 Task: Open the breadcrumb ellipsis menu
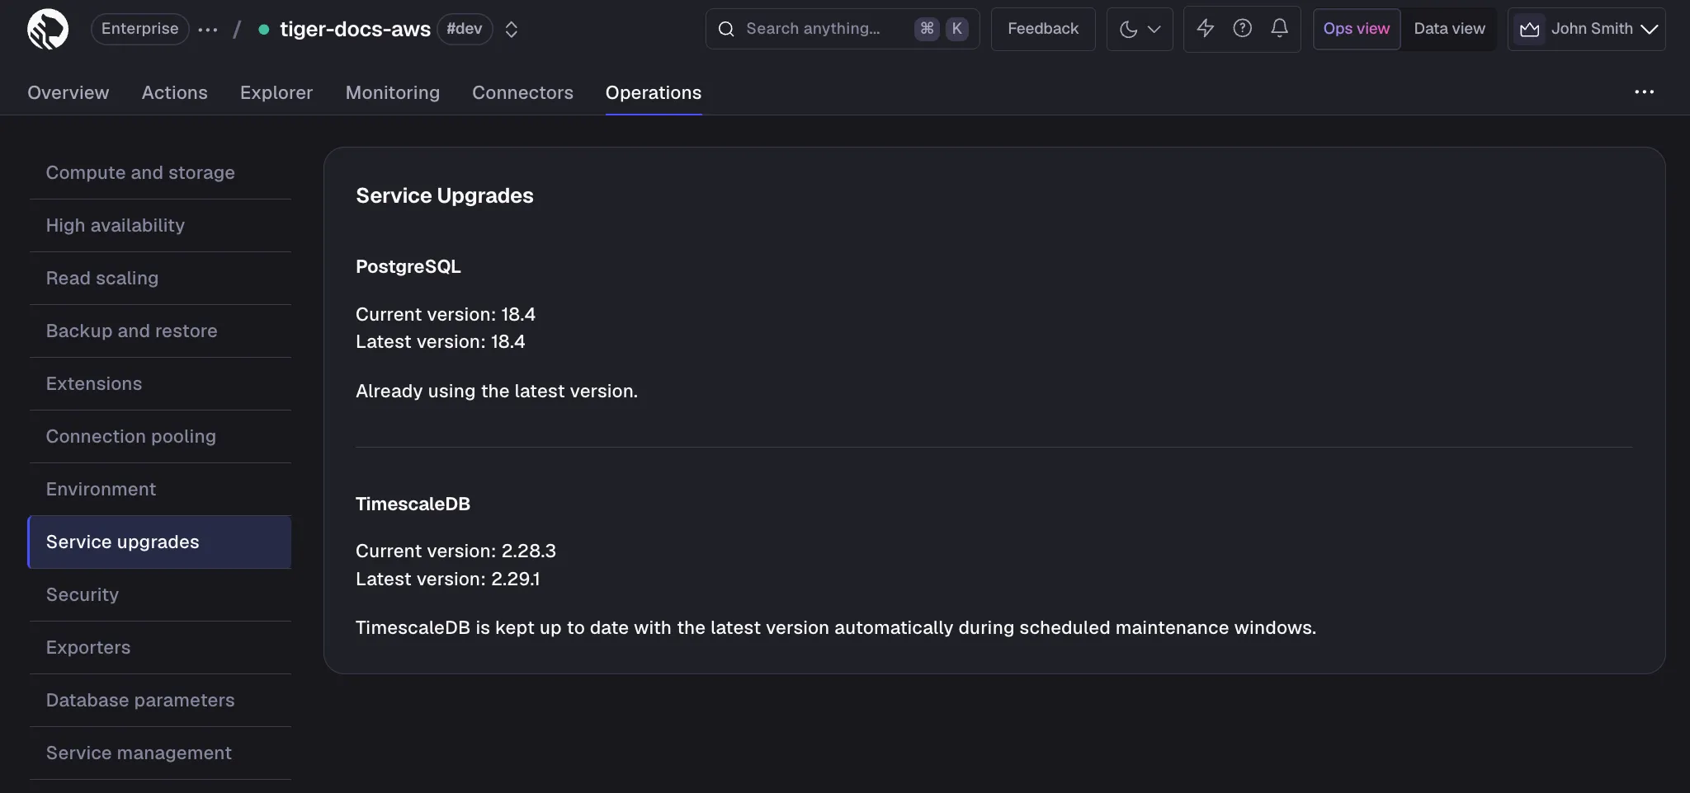(x=208, y=30)
